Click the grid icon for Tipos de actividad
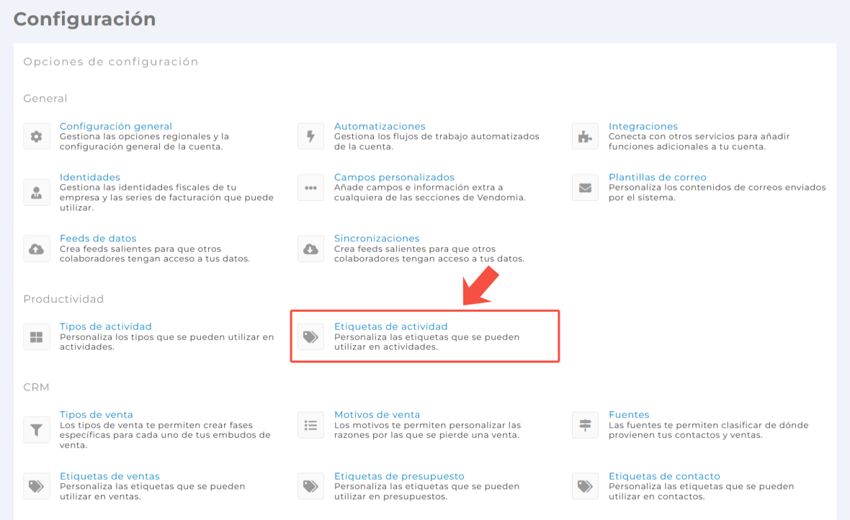Image resolution: width=850 pixels, height=520 pixels. pyautogui.click(x=36, y=336)
